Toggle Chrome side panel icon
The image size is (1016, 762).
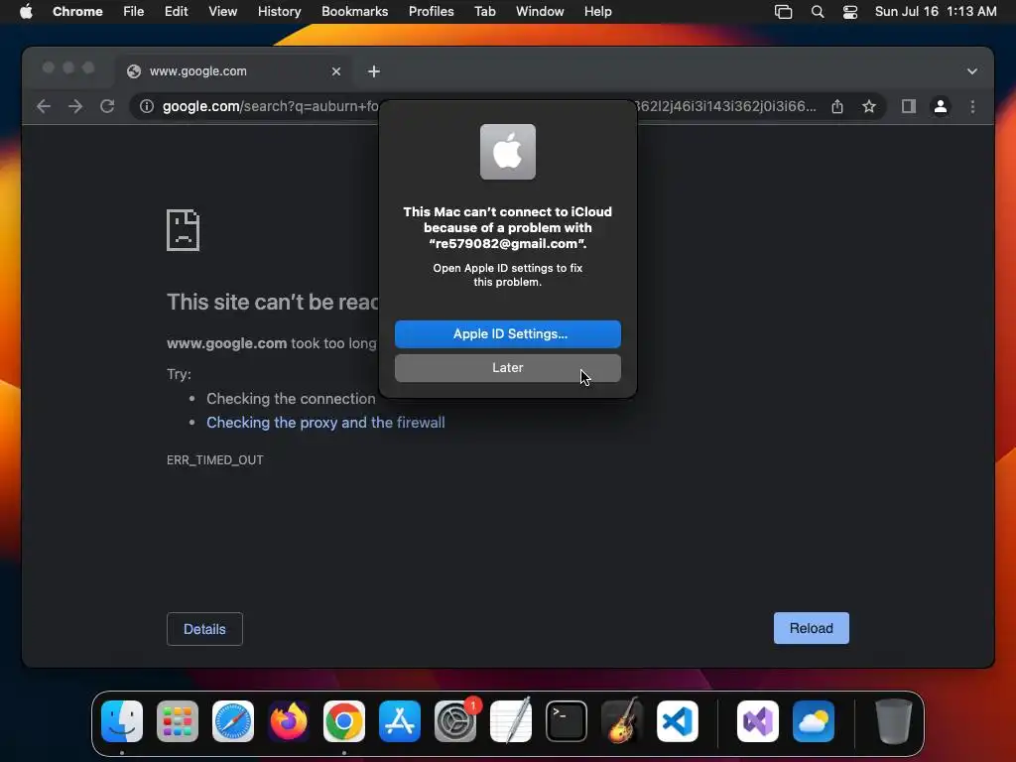(909, 106)
